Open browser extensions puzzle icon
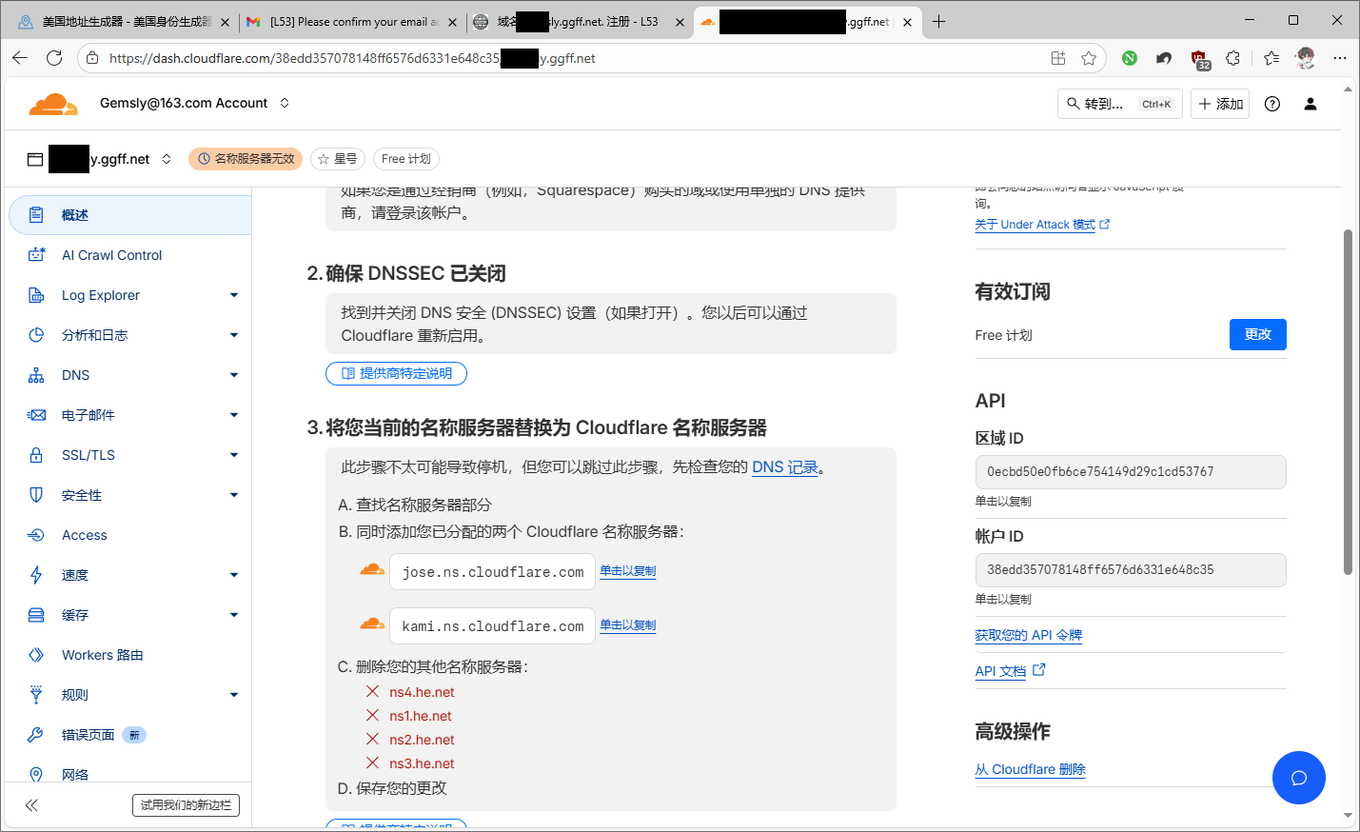This screenshot has height=832, width=1360. [x=1232, y=58]
